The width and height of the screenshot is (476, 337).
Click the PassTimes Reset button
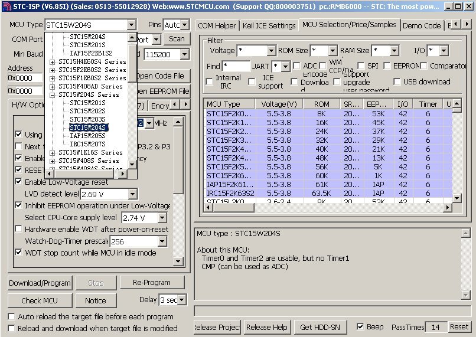point(459,327)
